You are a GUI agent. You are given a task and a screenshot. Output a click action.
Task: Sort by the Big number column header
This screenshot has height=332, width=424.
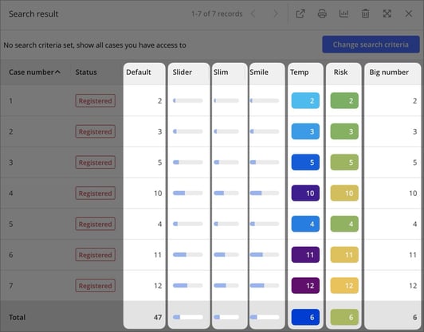coord(389,72)
